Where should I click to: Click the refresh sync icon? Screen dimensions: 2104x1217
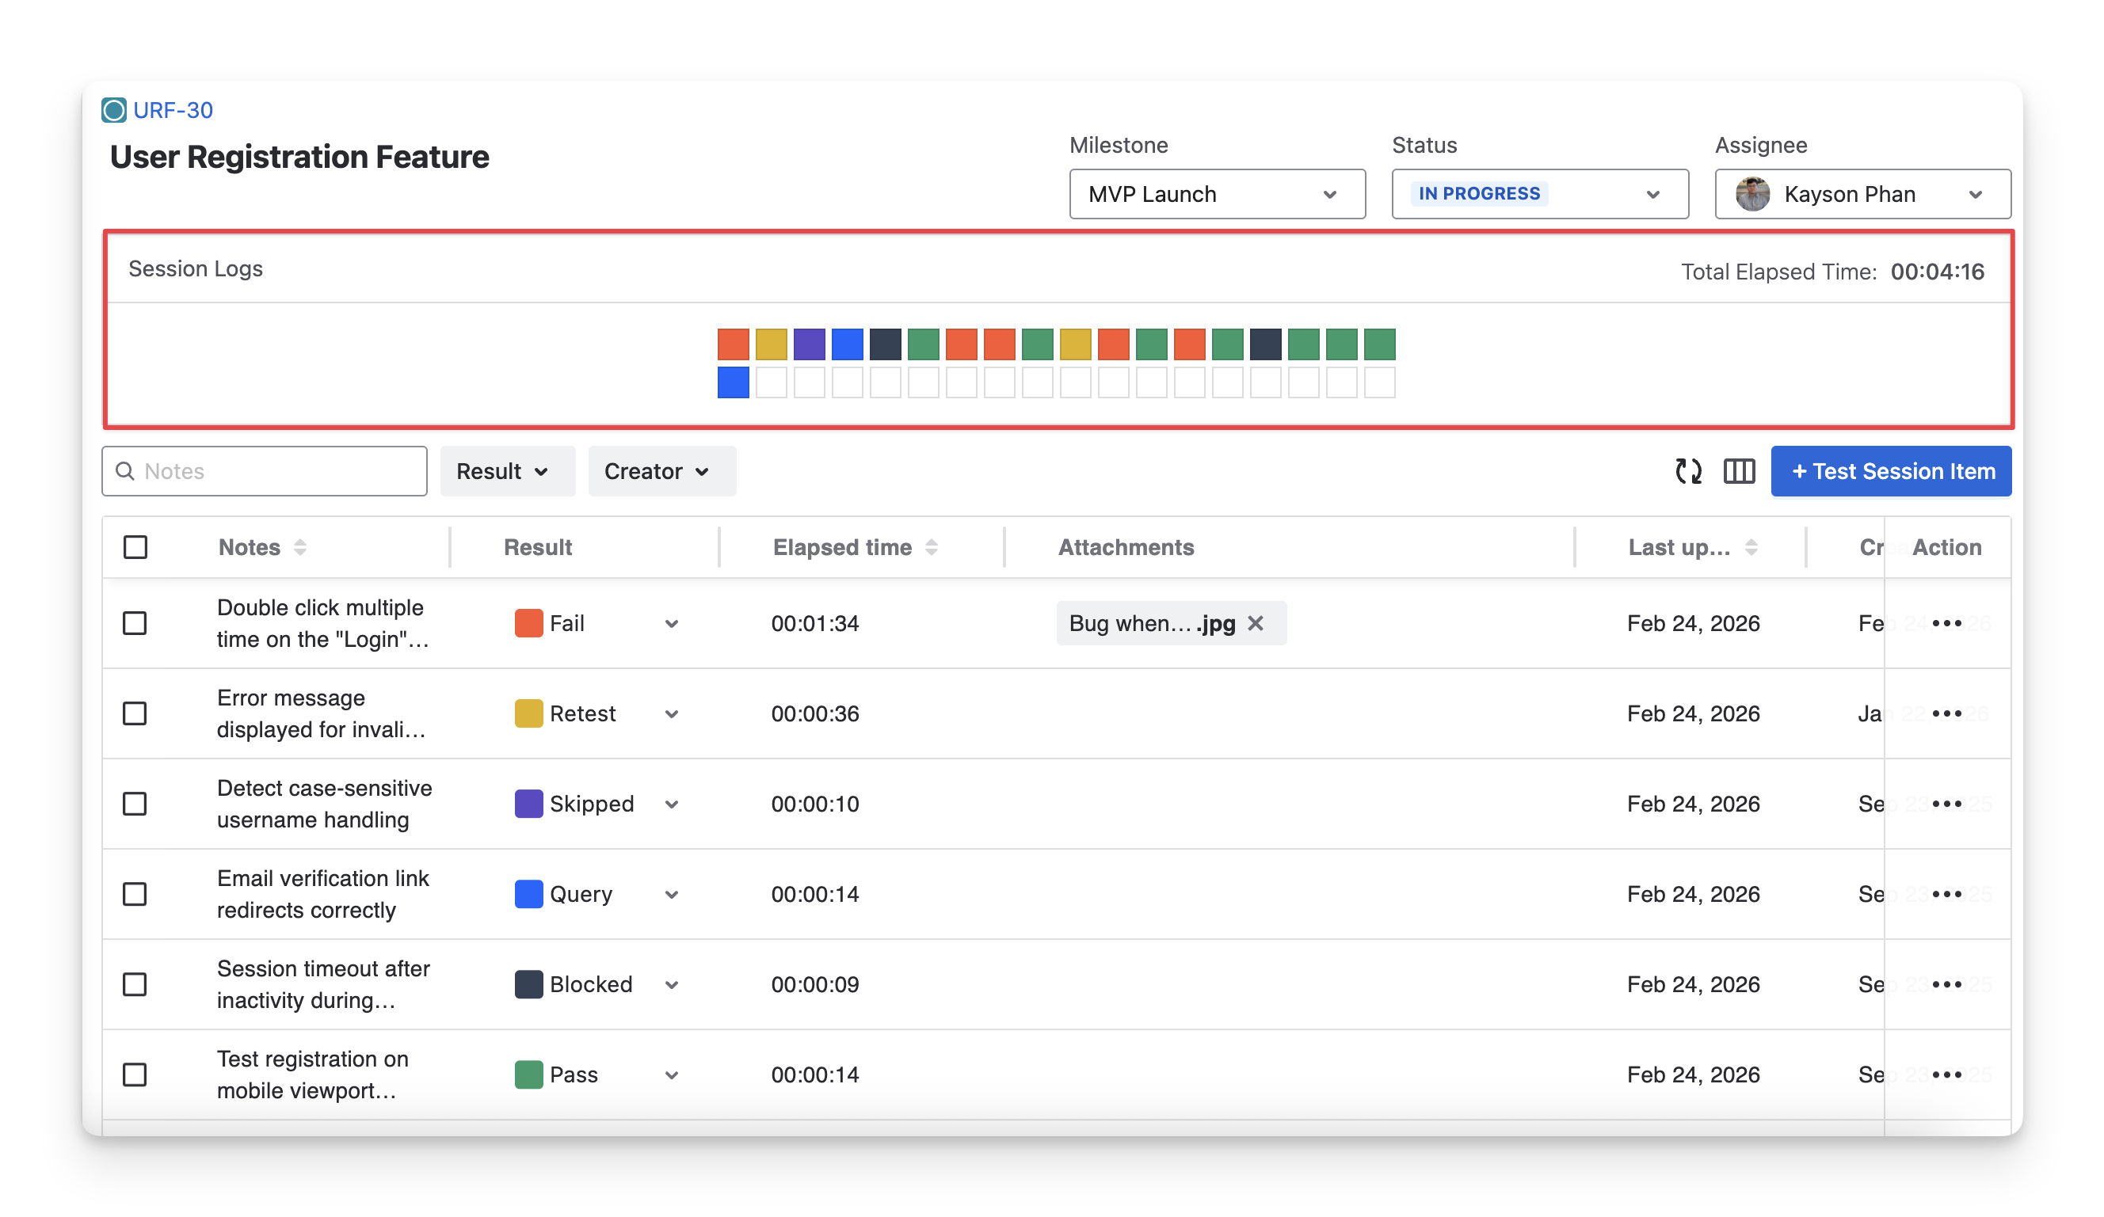pos(1687,472)
